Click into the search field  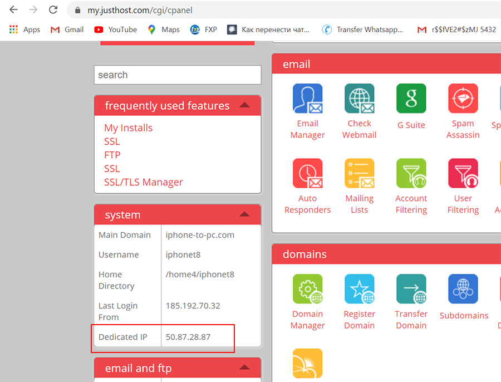click(x=178, y=75)
